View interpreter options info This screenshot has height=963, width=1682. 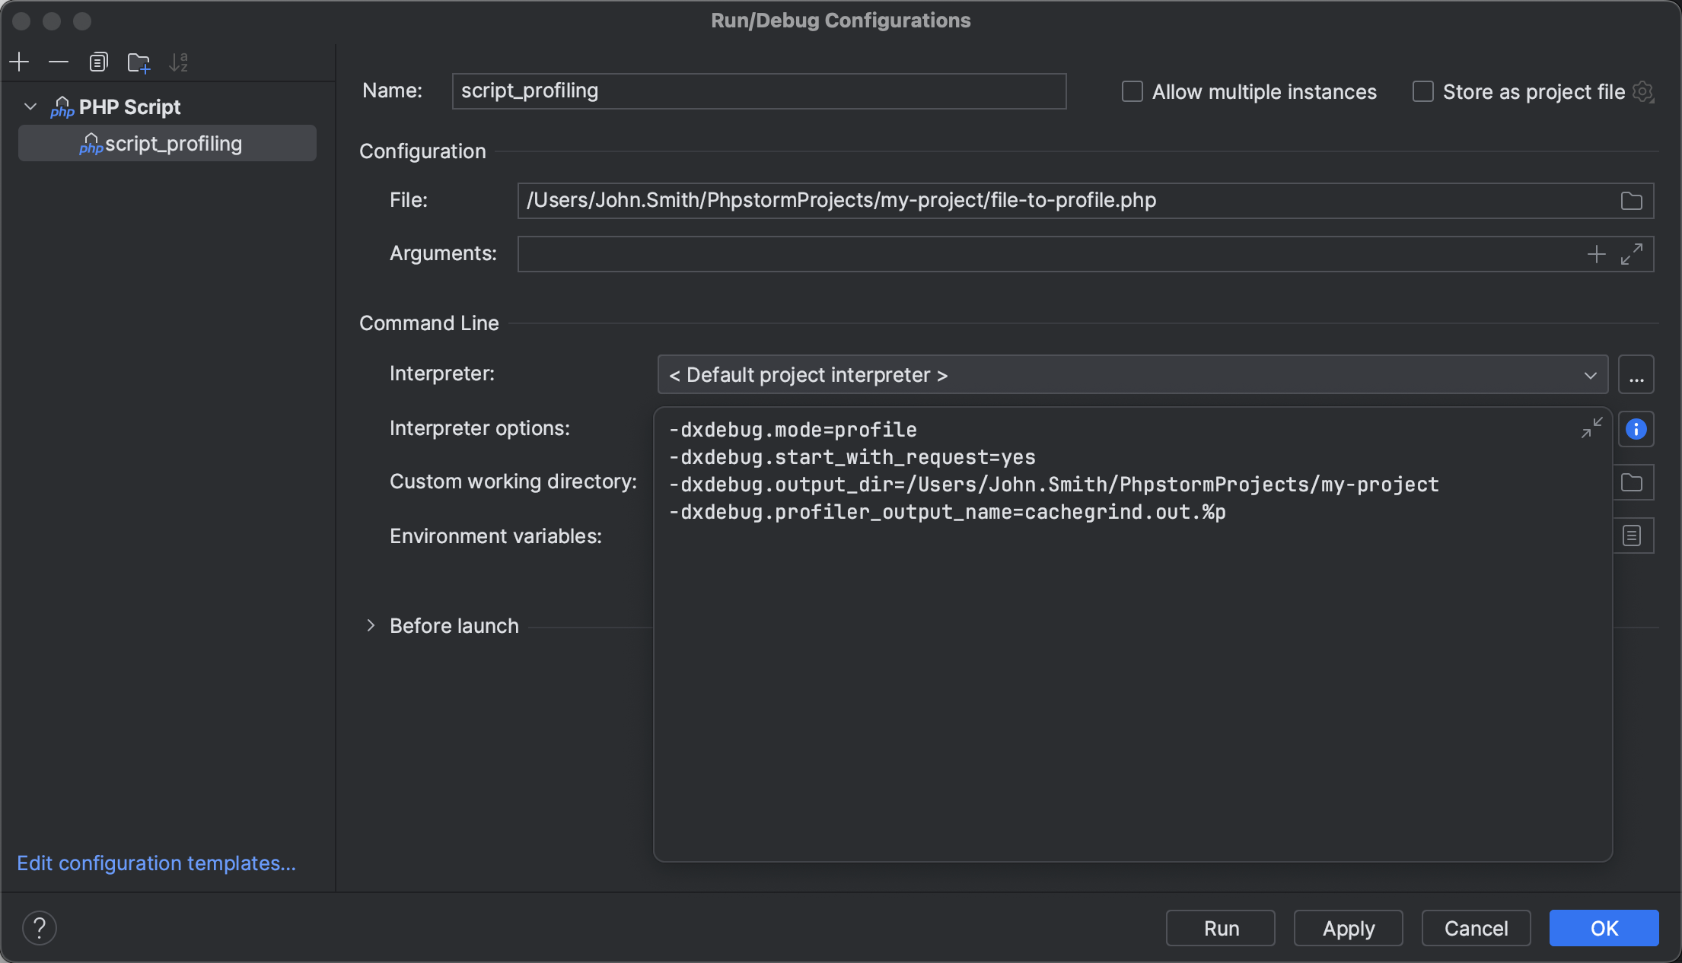(1636, 429)
